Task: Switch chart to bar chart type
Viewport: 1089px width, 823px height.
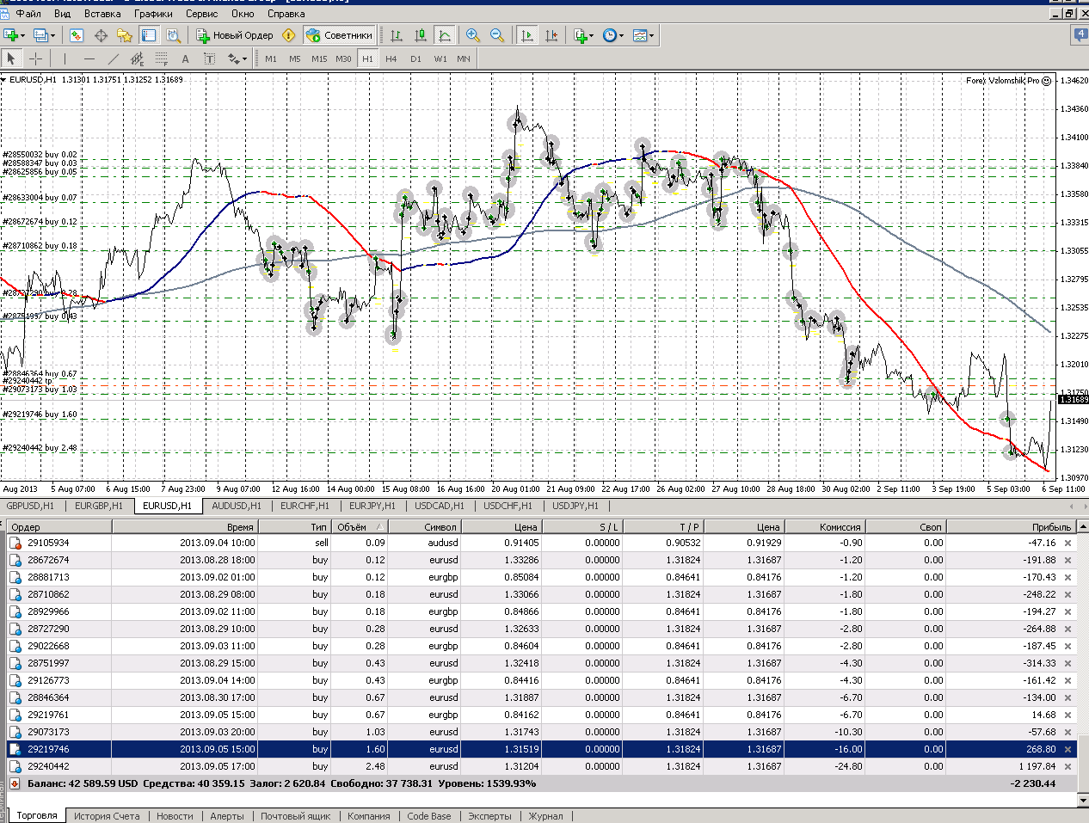Action: point(397,35)
